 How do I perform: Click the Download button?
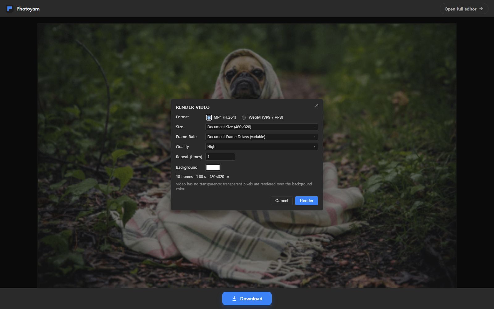click(247, 298)
